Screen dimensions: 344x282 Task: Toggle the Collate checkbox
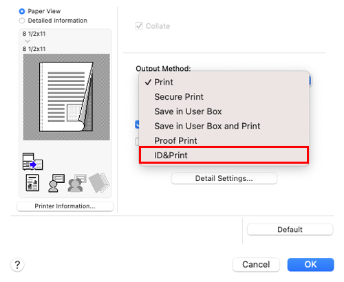139,26
